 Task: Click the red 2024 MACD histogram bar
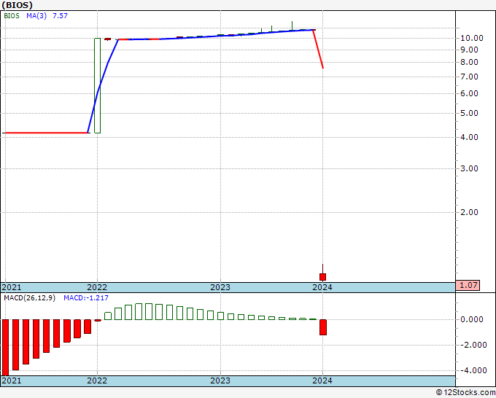(x=323, y=327)
